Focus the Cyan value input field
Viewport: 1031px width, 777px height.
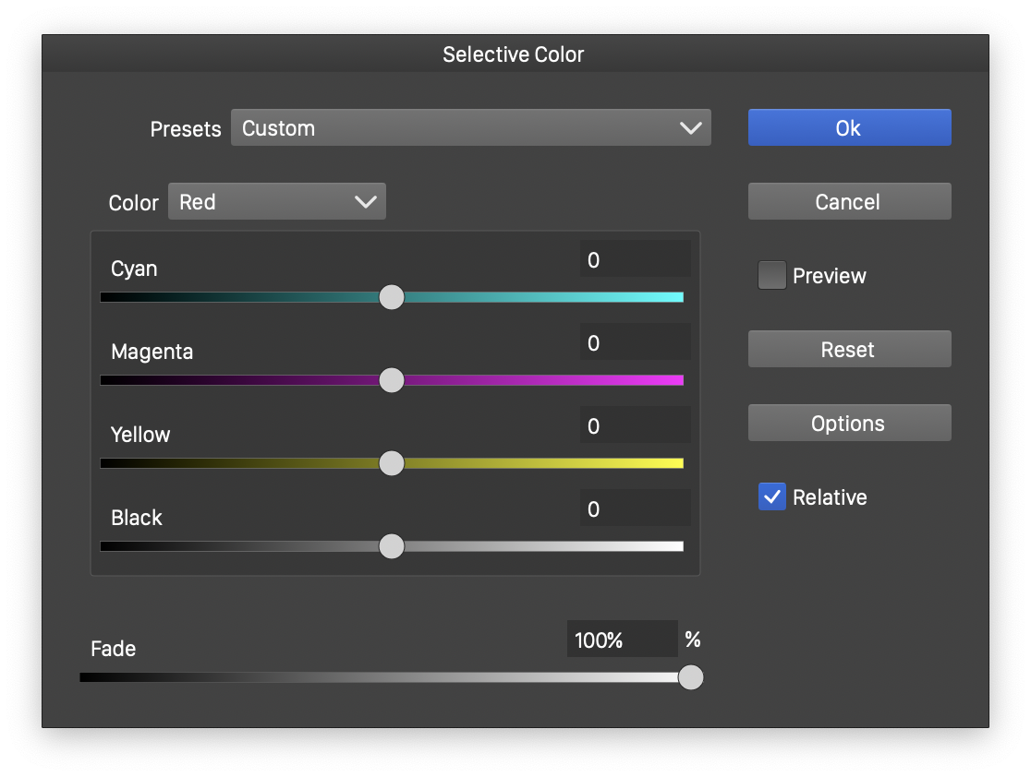[x=635, y=260]
